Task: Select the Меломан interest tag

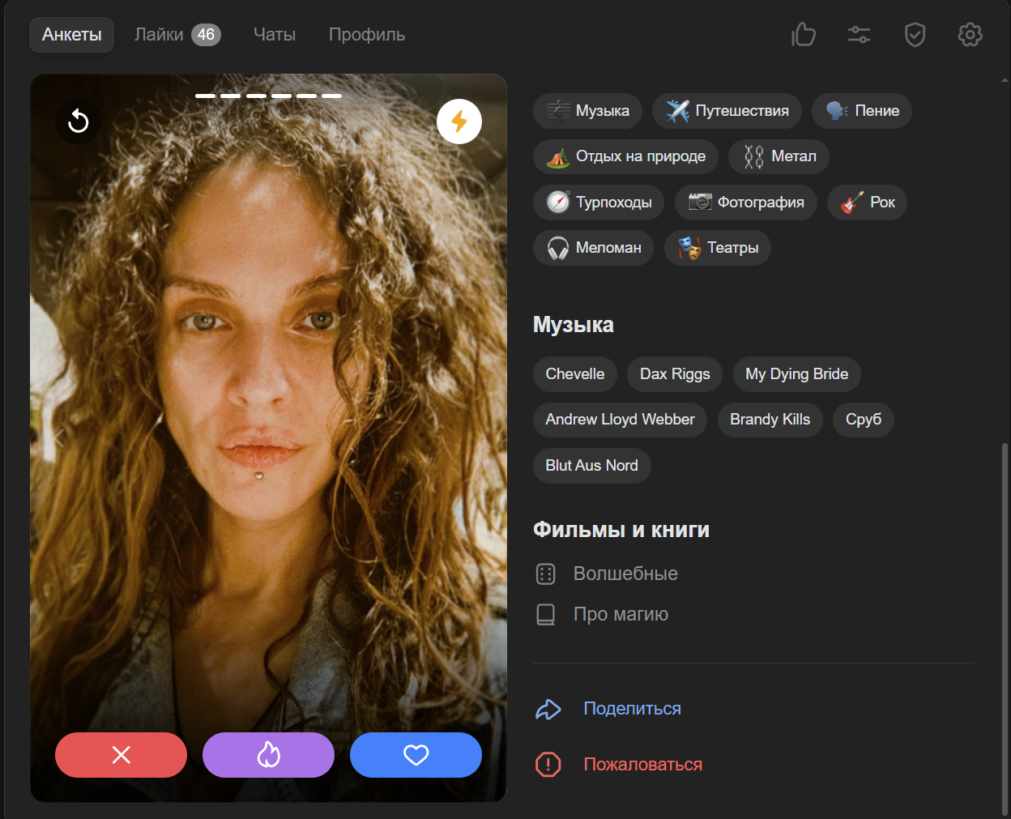Action: coord(593,248)
